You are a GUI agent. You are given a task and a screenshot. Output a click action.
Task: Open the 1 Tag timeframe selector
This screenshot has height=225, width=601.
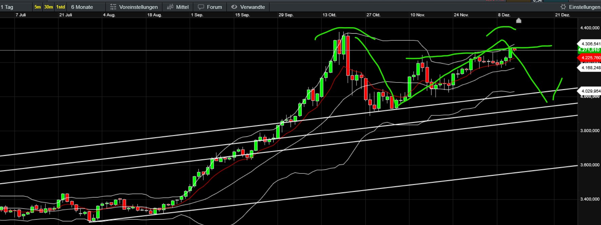coord(16,7)
